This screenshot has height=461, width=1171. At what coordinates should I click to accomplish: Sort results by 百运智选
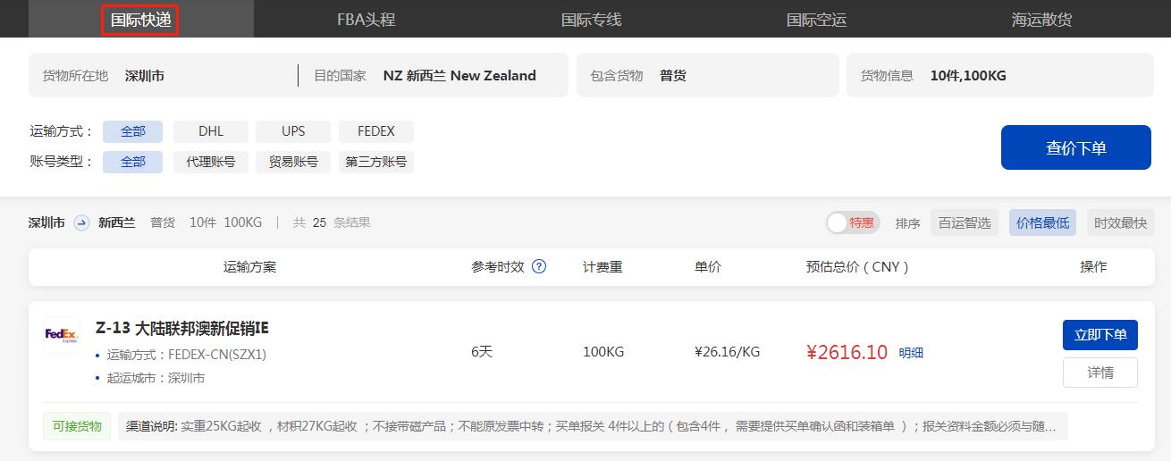coord(965,222)
